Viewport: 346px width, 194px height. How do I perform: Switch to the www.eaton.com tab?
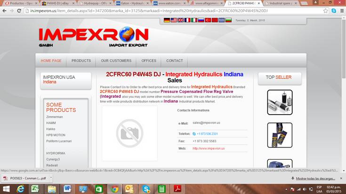(169, 3)
